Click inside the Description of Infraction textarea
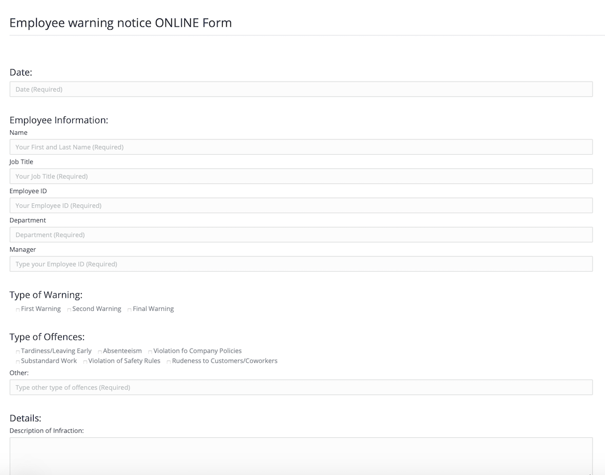This screenshot has height=475, width=605. pyautogui.click(x=301, y=455)
